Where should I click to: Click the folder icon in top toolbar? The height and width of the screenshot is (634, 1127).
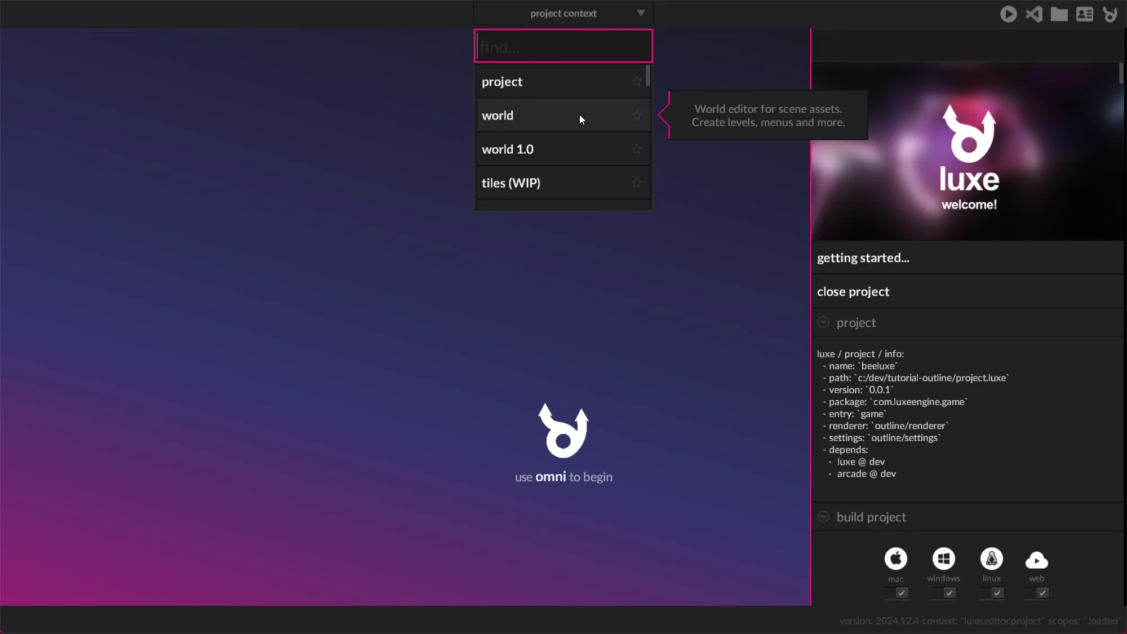(1059, 14)
